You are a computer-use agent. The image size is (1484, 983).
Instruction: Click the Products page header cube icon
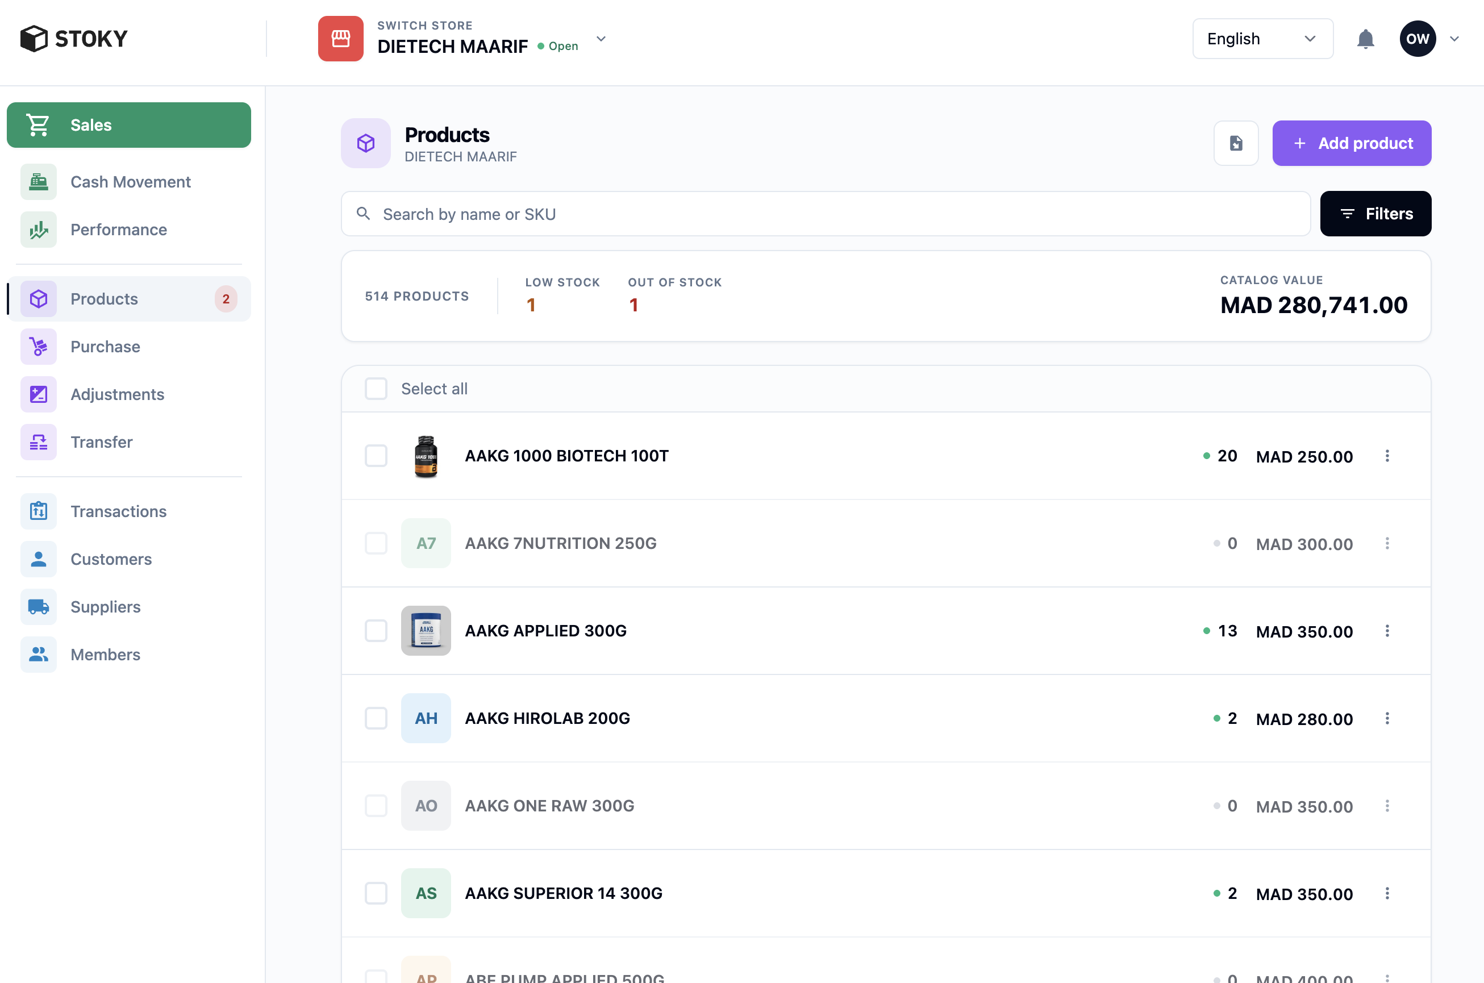click(x=365, y=143)
